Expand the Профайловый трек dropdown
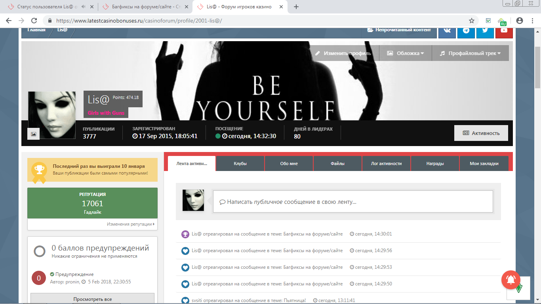This screenshot has width=541, height=304. point(470,53)
